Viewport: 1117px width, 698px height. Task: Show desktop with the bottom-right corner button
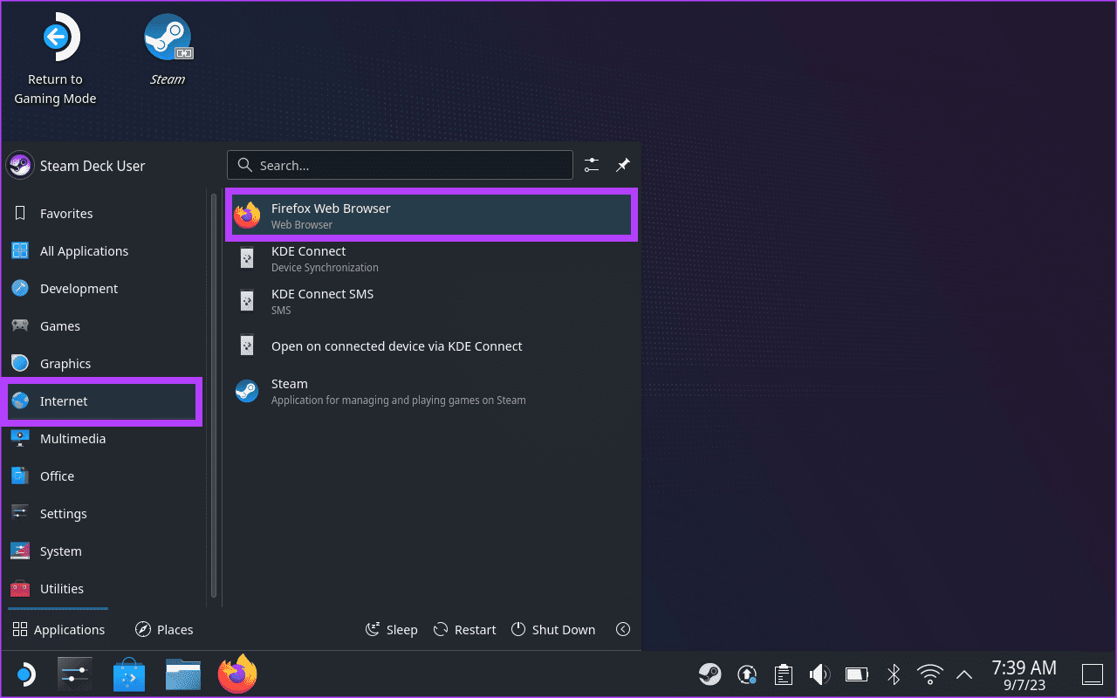coord(1092,674)
